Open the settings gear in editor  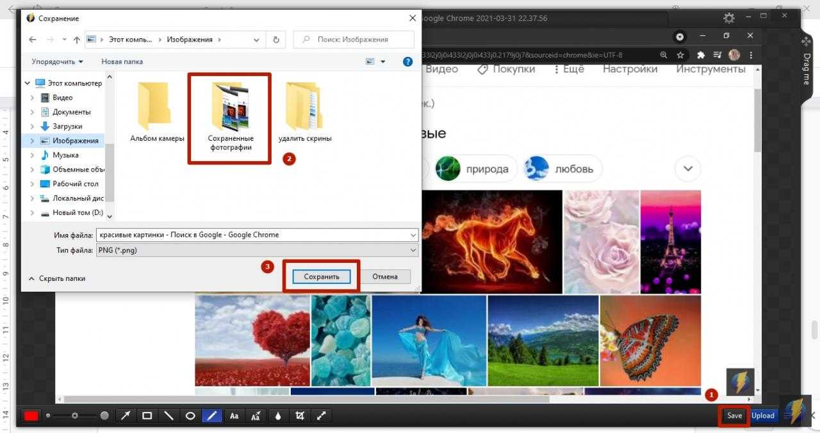coord(729,18)
